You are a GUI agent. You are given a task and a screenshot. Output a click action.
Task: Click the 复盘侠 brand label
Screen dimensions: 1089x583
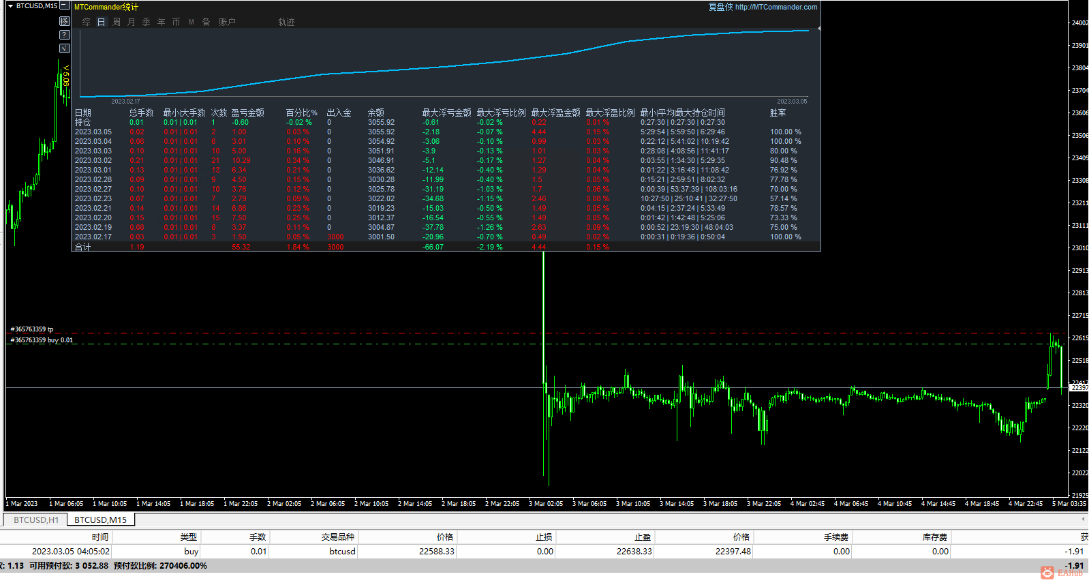tap(720, 7)
